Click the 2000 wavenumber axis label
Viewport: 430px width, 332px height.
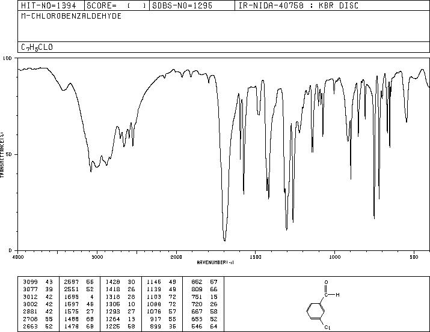coord(176,257)
